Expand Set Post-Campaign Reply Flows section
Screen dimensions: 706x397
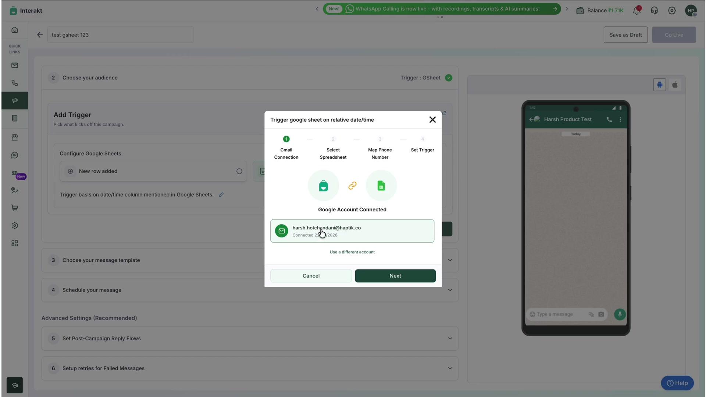click(x=250, y=339)
